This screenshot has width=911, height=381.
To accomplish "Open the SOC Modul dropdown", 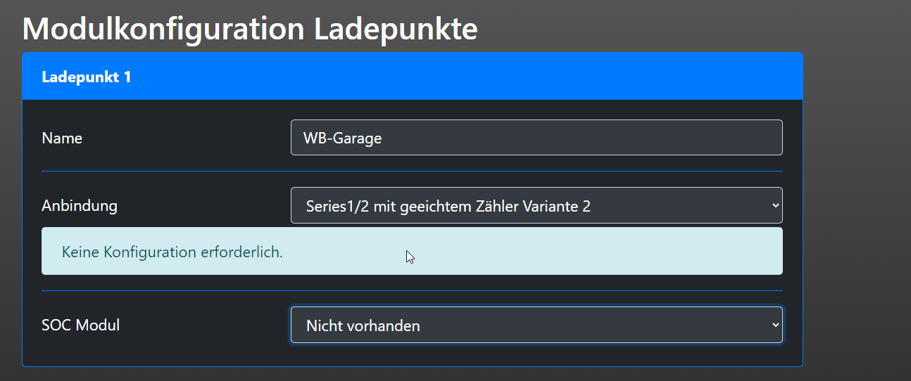I will (x=535, y=325).
